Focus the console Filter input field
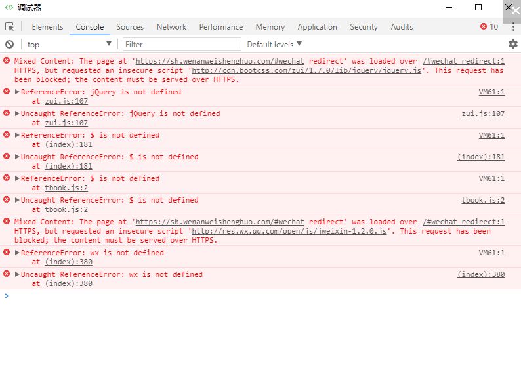The width and height of the screenshot is (521, 389). (182, 44)
